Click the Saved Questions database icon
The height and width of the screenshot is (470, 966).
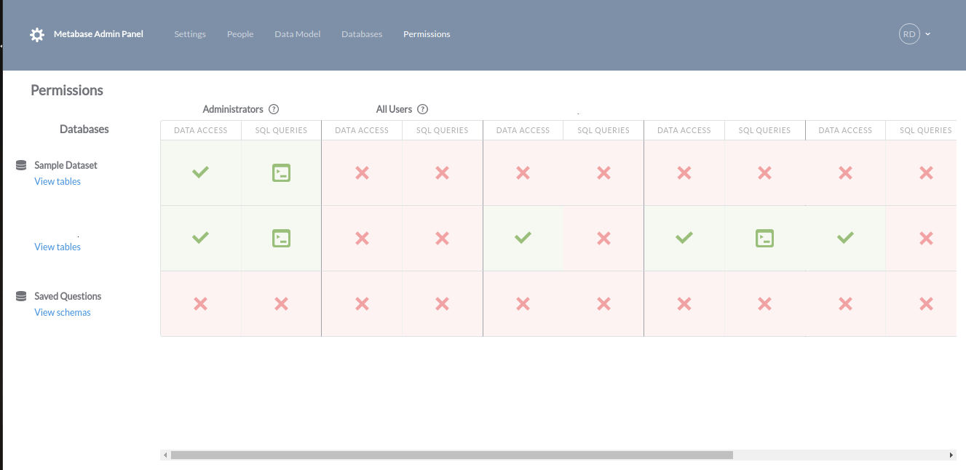21,296
